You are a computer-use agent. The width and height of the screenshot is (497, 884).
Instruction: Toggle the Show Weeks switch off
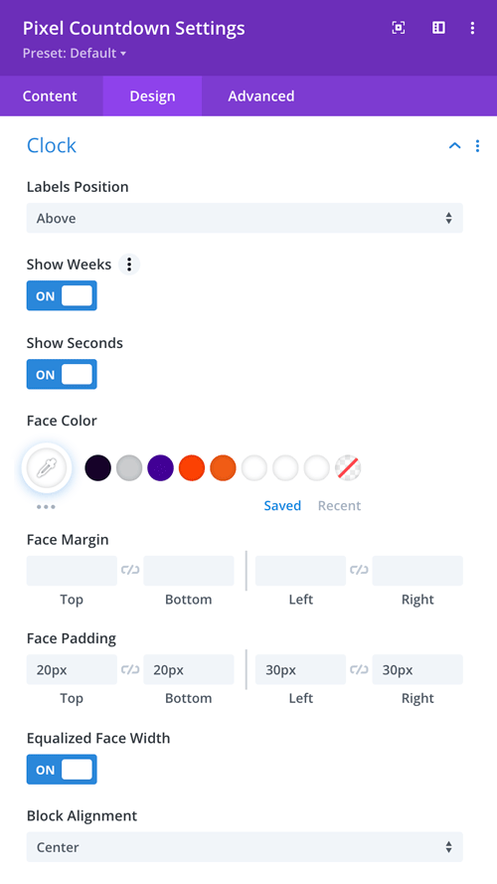(62, 296)
